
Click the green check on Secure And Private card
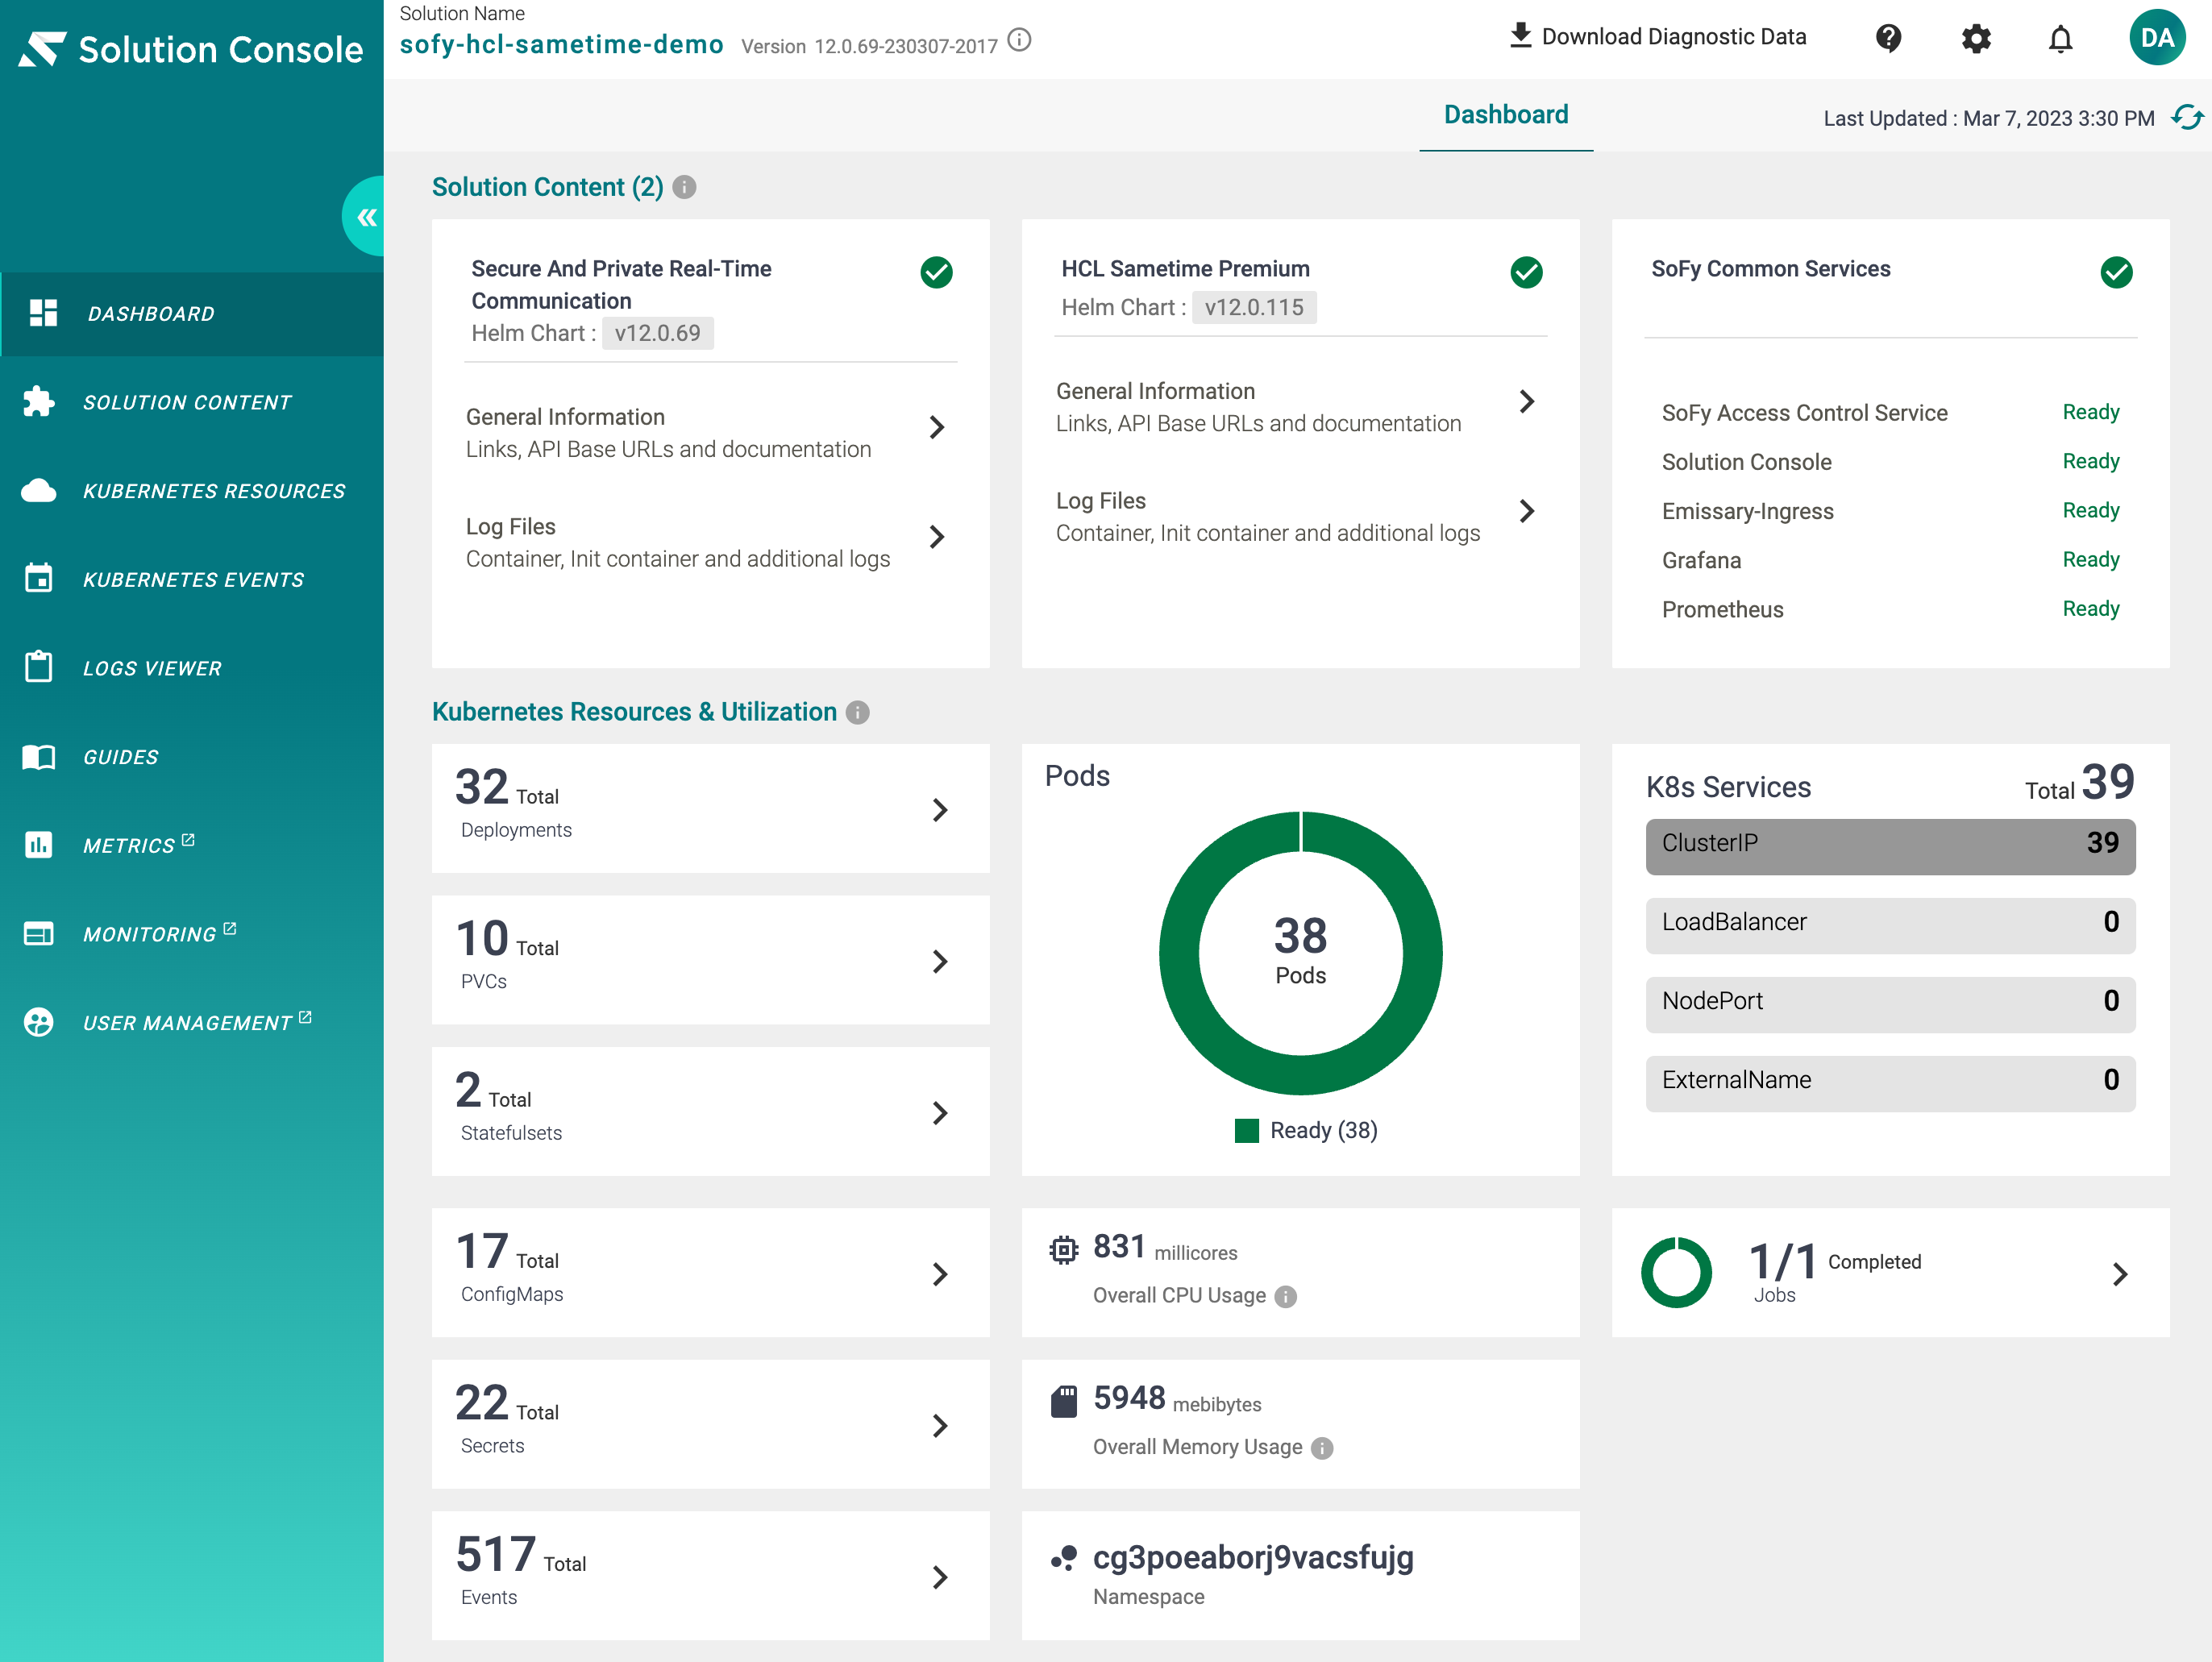pos(936,272)
